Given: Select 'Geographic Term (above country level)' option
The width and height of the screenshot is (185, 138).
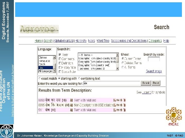Looking at the screenshot, I should (x=97, y=58).
